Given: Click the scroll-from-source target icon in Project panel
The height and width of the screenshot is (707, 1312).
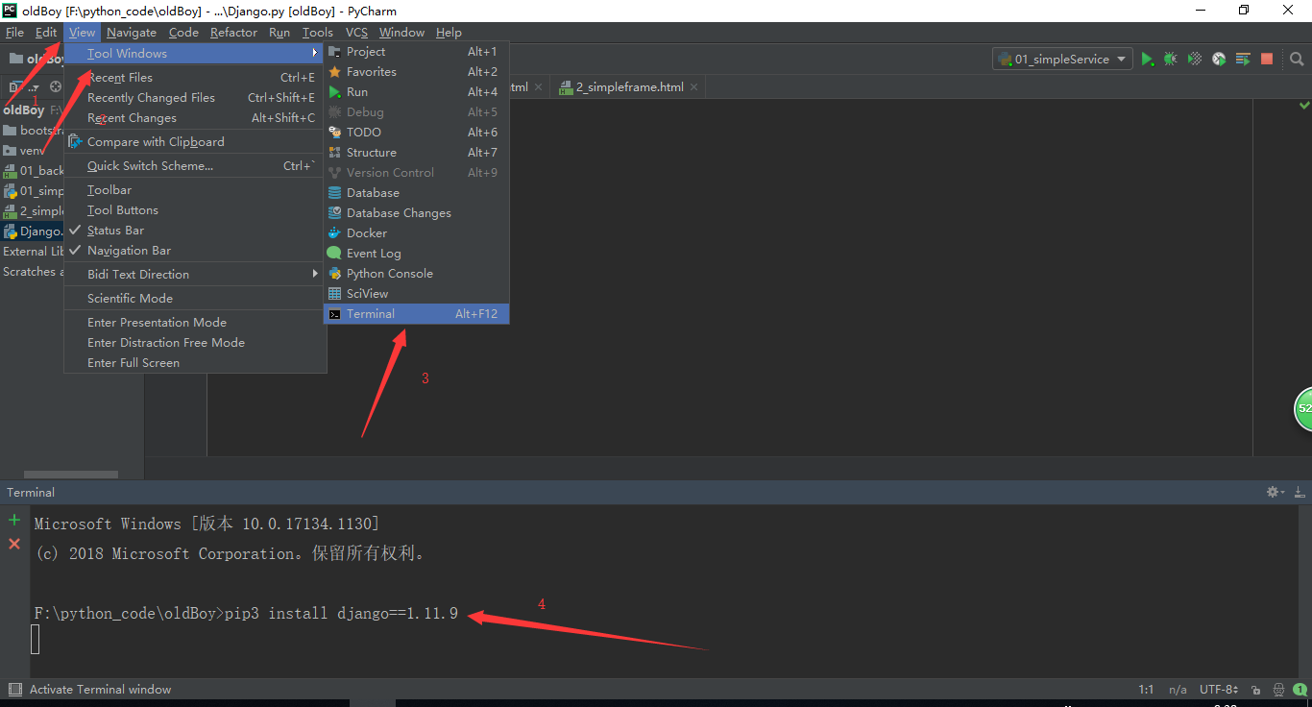Looking at the screenshot, I should tap(56, 86).
